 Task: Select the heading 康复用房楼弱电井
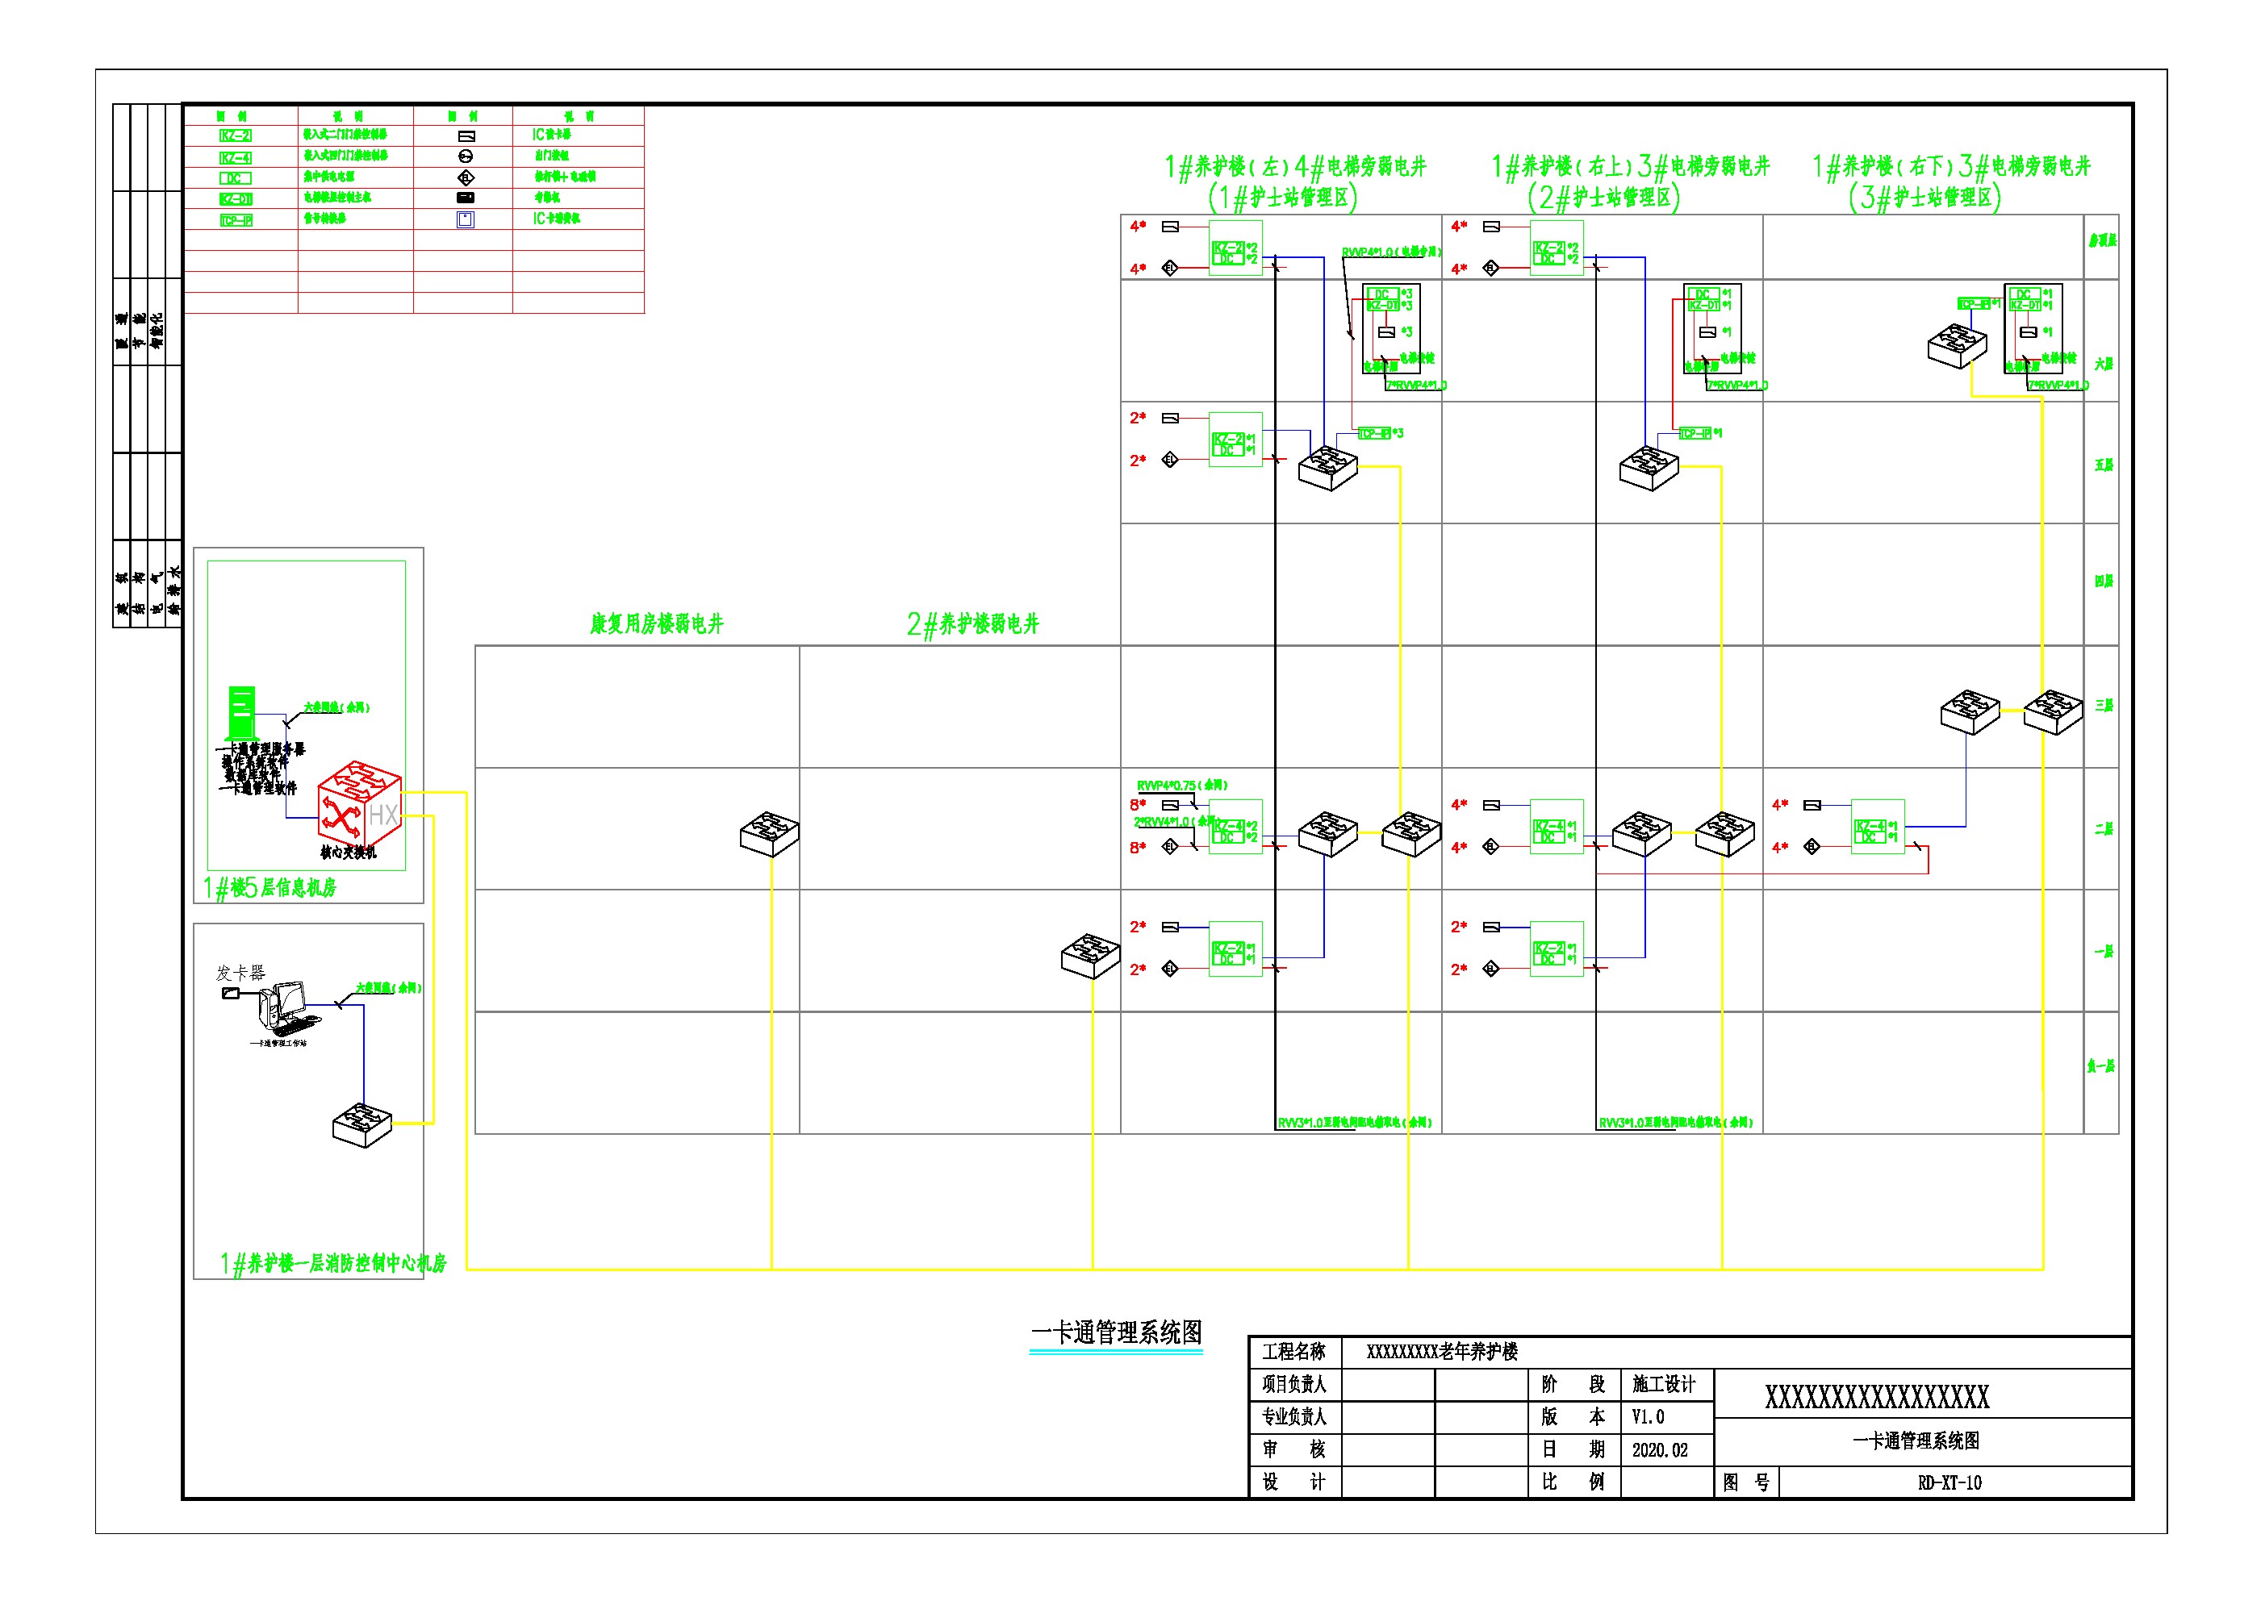click(657, 624)
